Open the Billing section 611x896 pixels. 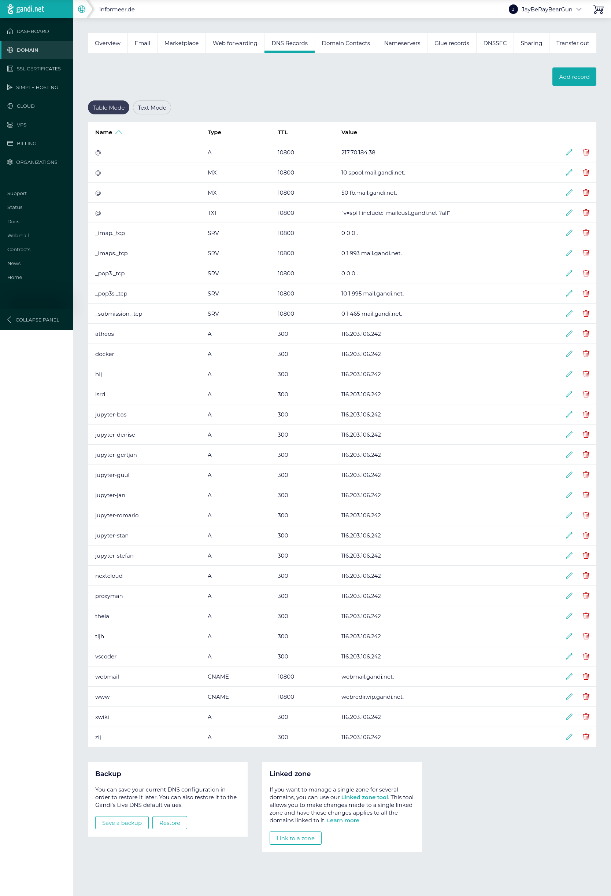(26, 143)
